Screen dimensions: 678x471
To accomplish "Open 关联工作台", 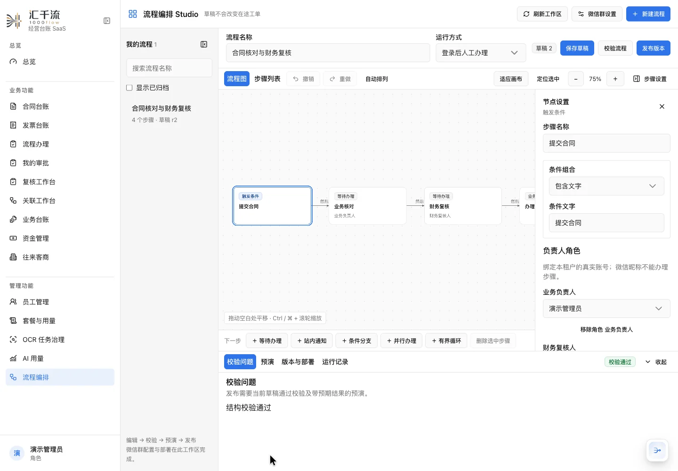I will click(x=60, y=201).
